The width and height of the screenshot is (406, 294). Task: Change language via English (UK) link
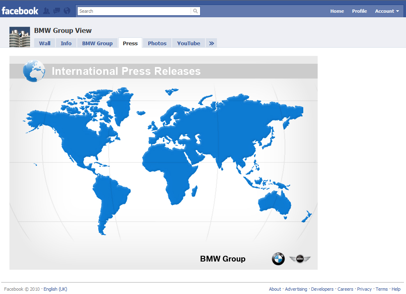(x=55, y=289)
